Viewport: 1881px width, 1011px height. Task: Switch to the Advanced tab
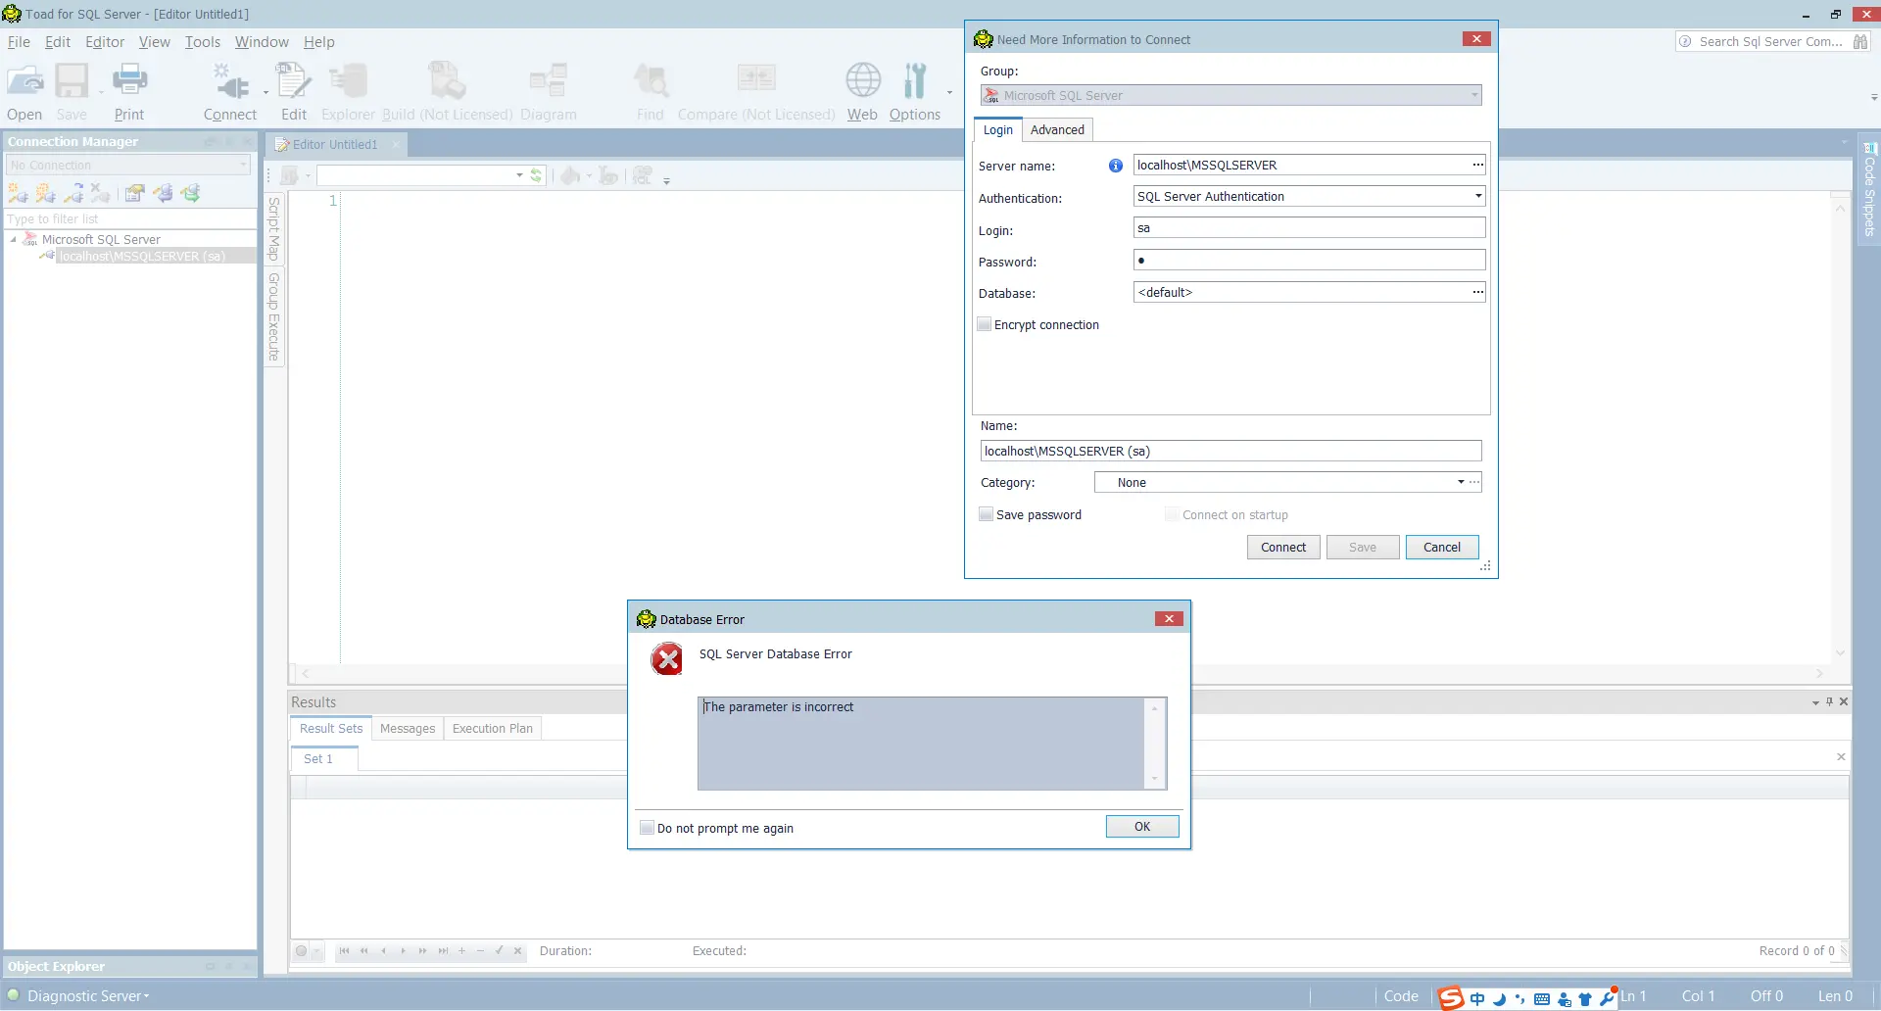[1057, 129]
